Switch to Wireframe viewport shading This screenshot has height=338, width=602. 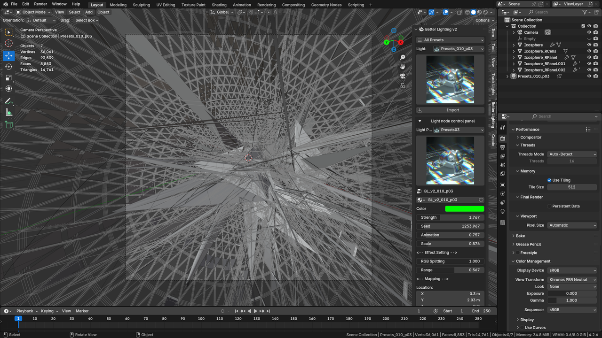point(467,12)
